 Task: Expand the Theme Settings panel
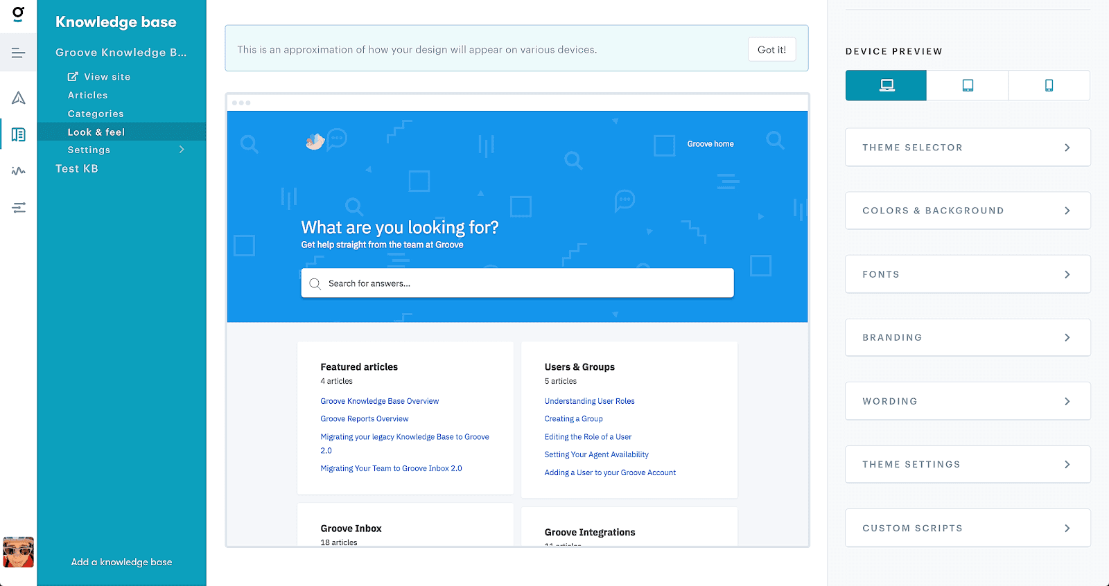pos(968,464)
